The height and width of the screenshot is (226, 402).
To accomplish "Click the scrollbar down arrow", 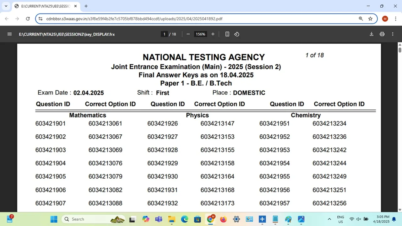I will coord(400,210).
